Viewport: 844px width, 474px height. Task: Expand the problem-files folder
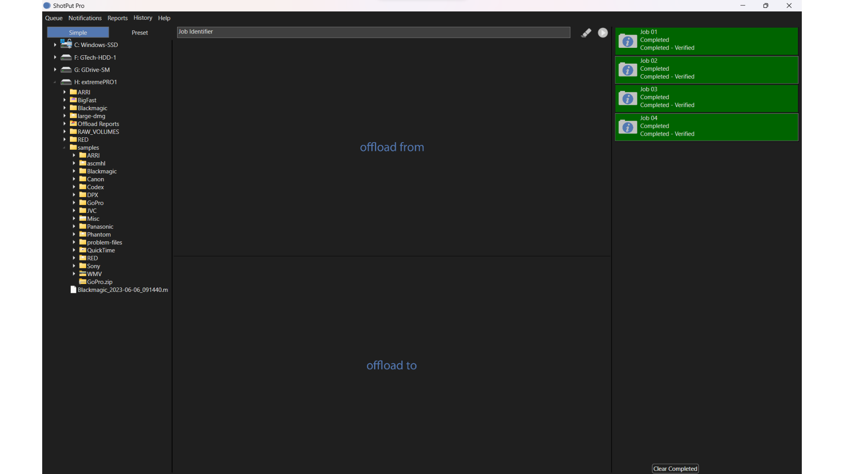pyautogui.click(x=74, y=242)
